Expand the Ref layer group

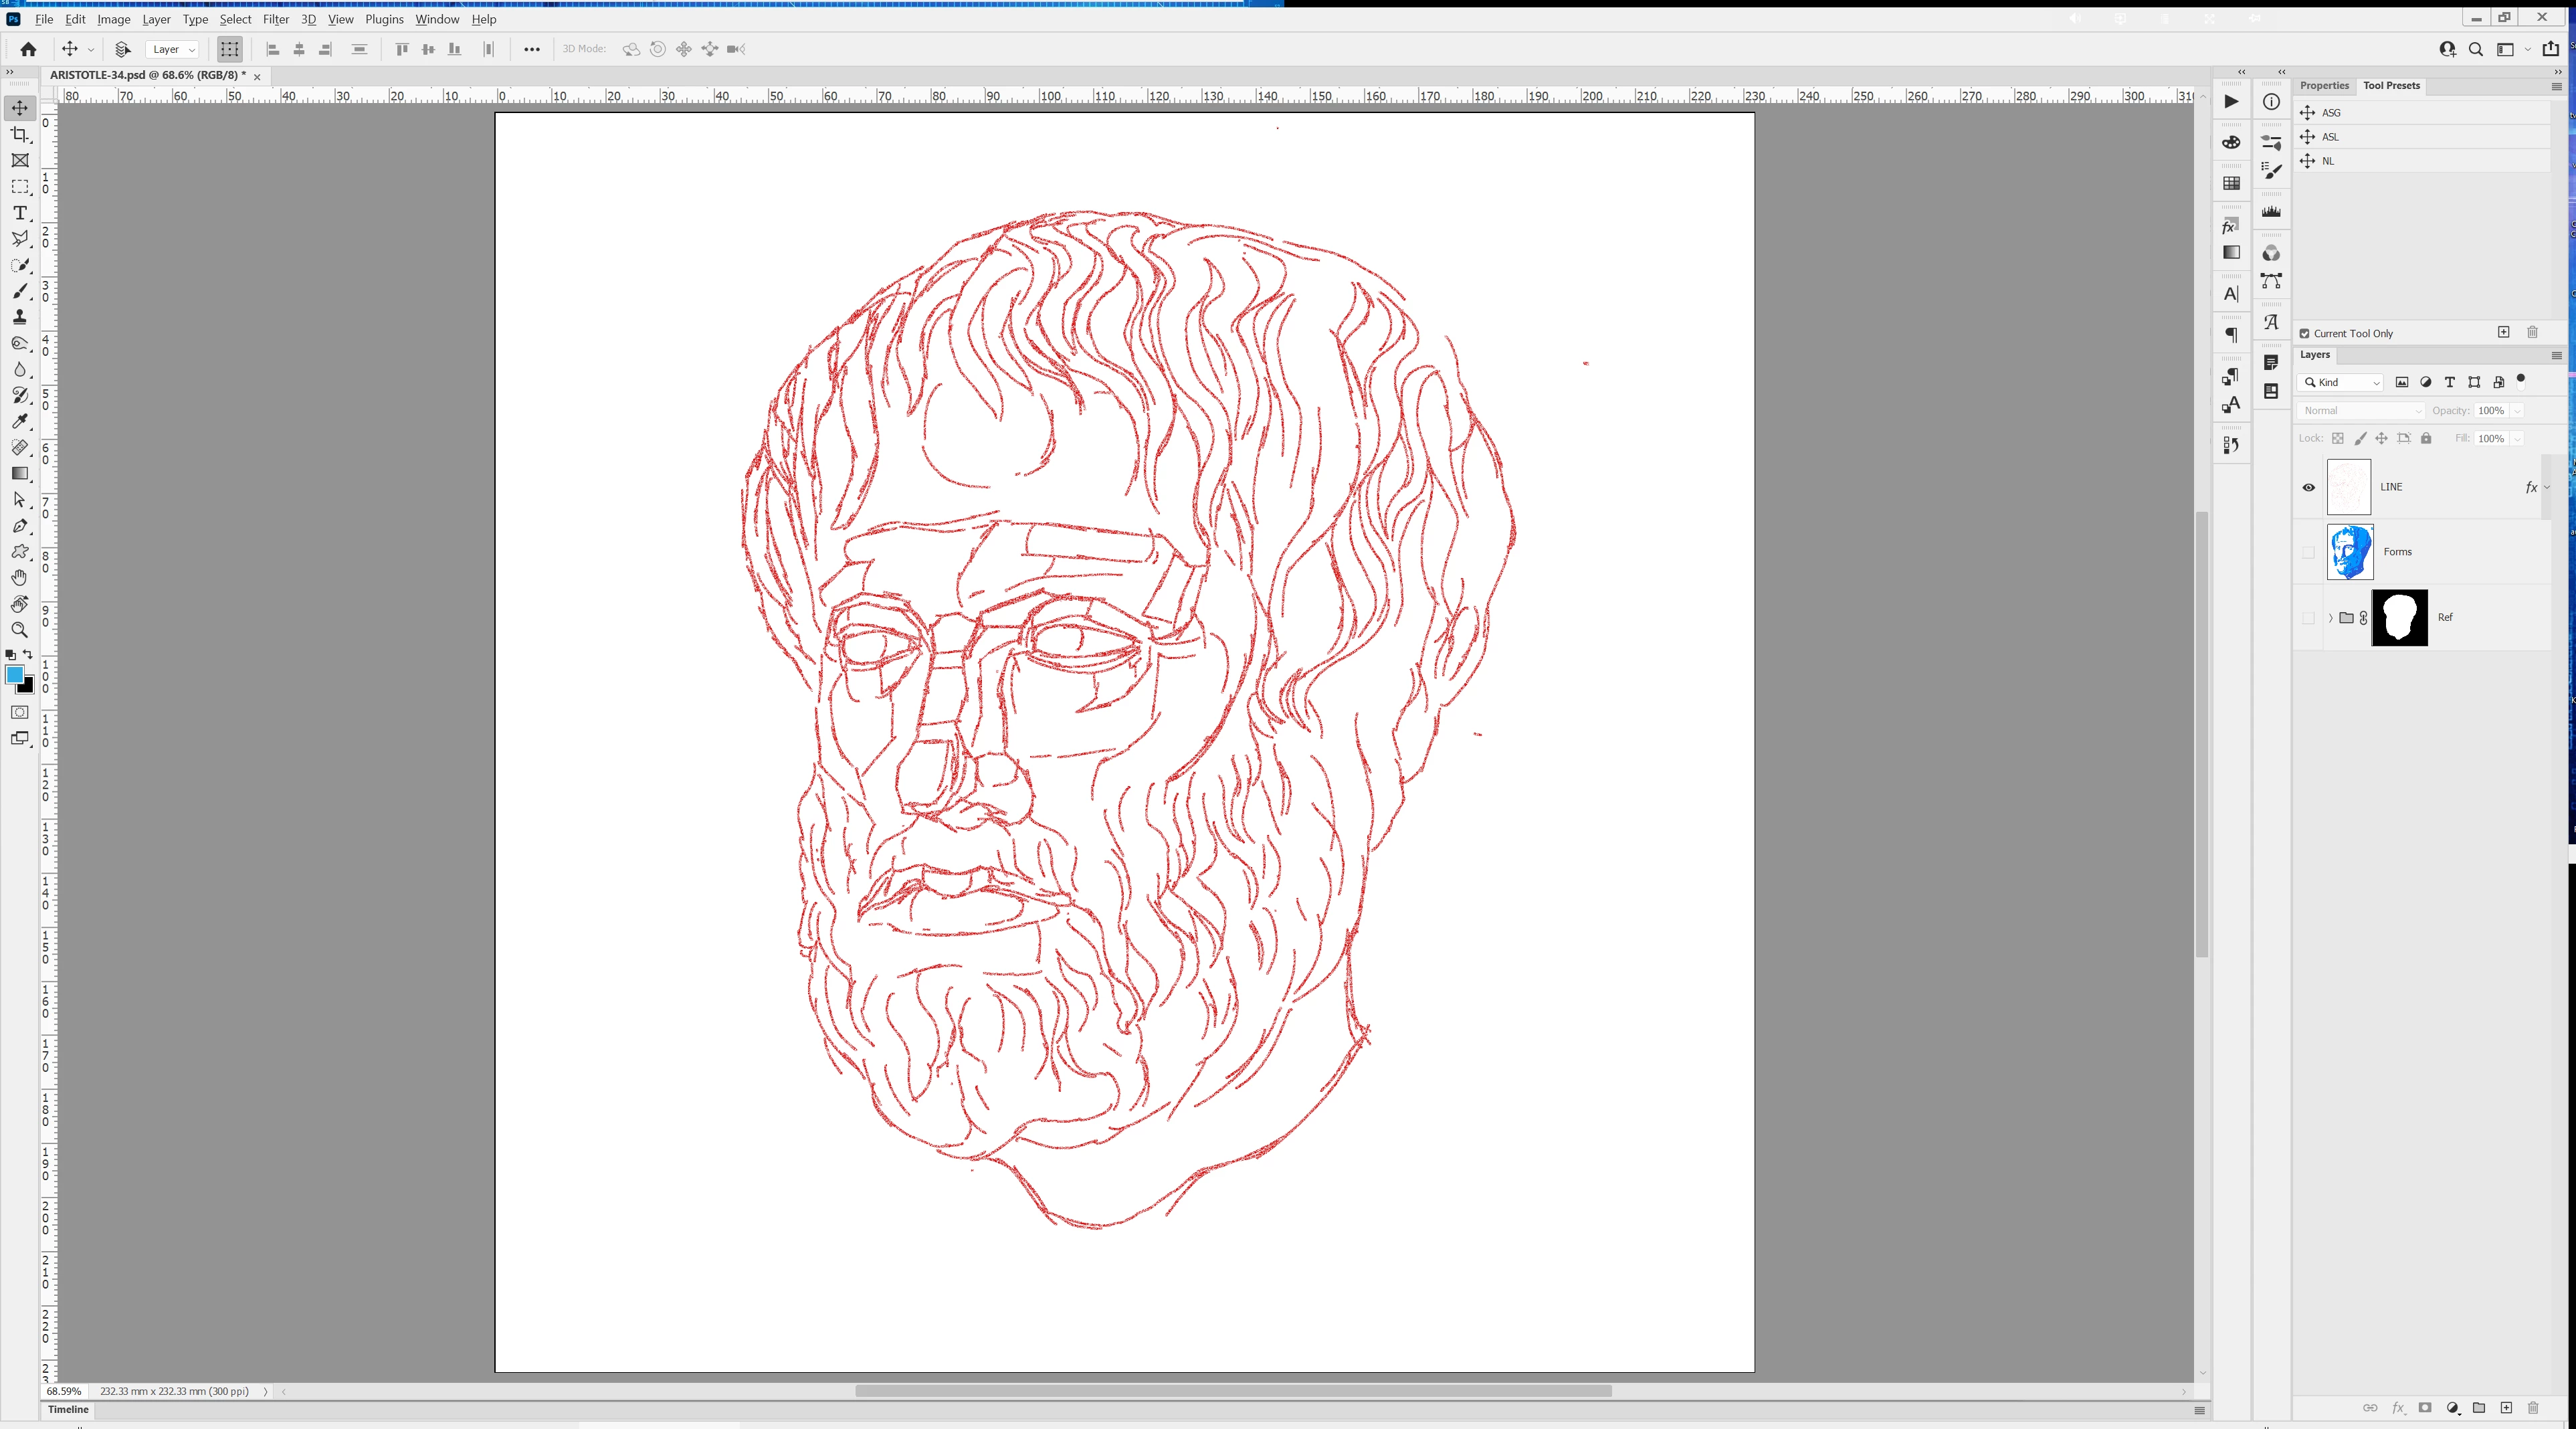point(2331,618)
